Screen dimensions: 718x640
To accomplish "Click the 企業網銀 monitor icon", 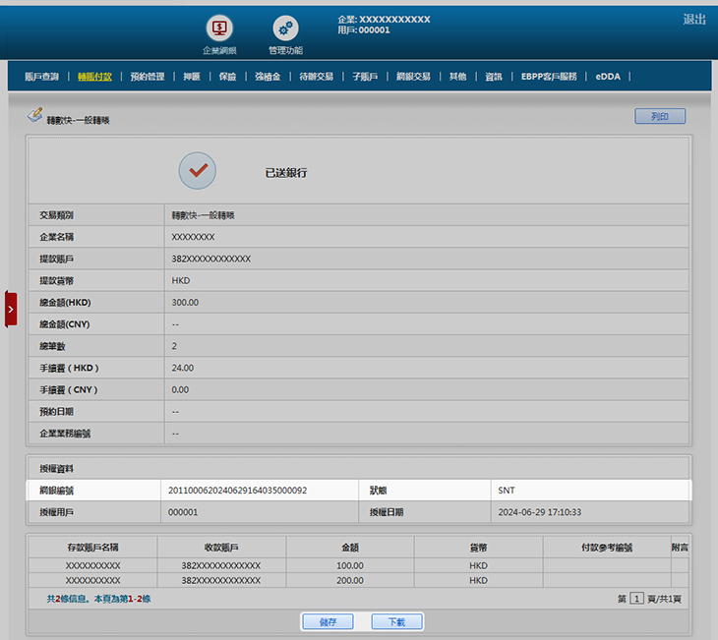I will tap(218, 29).
